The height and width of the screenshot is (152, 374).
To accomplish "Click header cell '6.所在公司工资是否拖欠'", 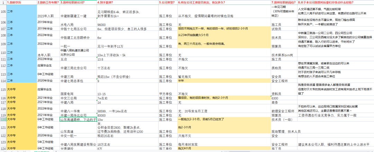I will tap(224, 2).
